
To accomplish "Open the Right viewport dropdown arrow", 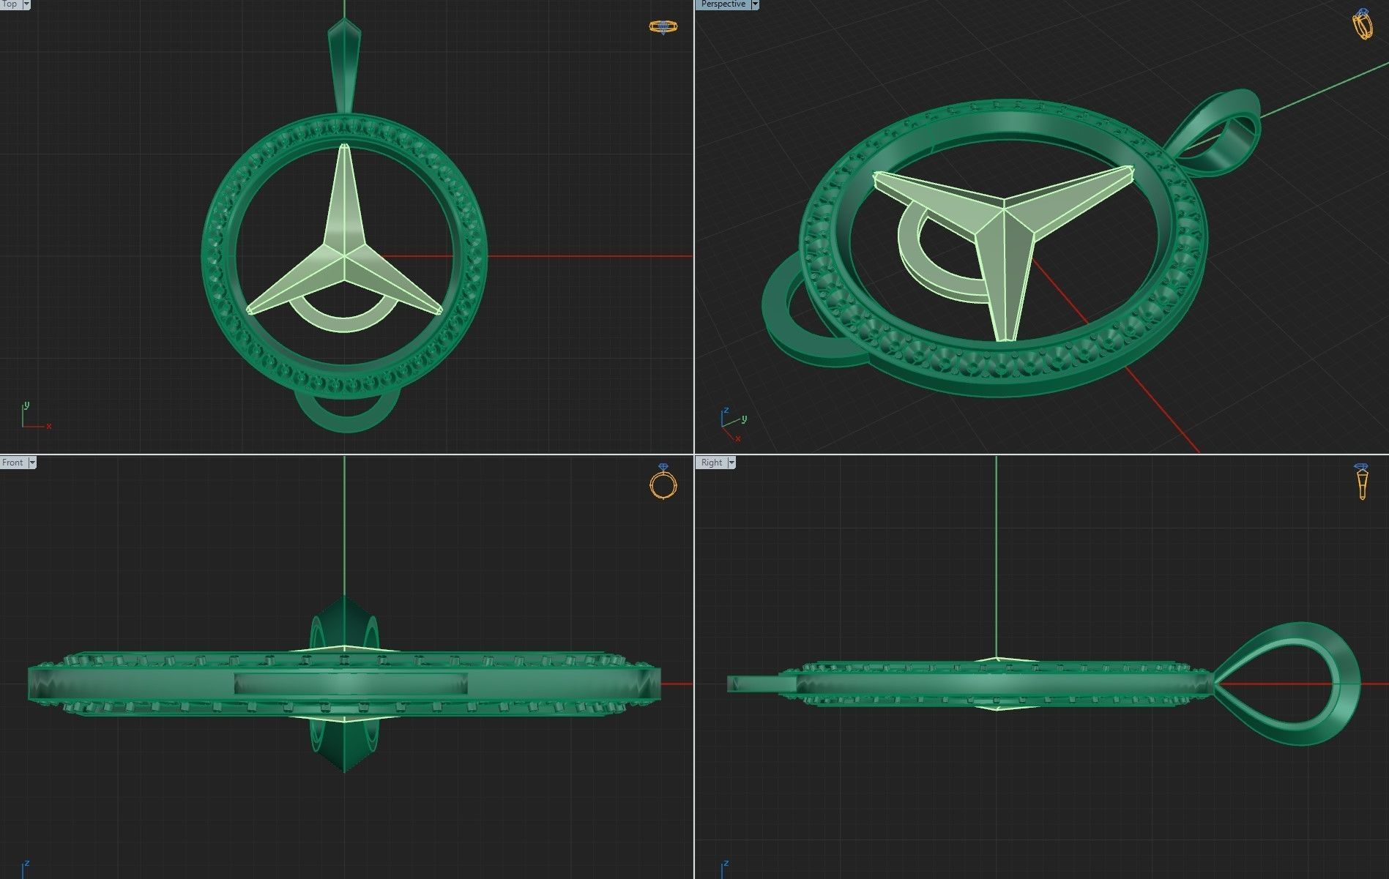I will [731, 463].
